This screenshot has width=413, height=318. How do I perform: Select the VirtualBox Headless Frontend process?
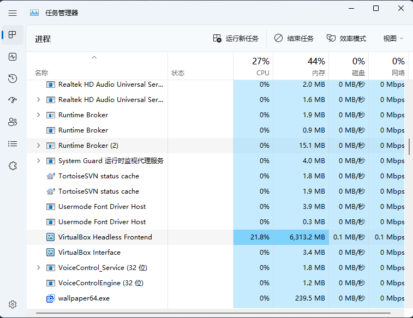pyautogui.click(x=105, y=237)
